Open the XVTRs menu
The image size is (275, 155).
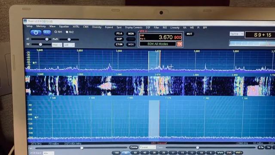click(76, 27)
